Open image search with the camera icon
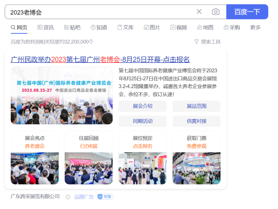The width and height of the screenshot is (278, 209). point(216,12)
